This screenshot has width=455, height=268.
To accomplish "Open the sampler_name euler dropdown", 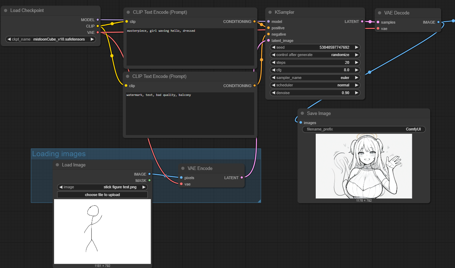I will click(x=315, y=78).
